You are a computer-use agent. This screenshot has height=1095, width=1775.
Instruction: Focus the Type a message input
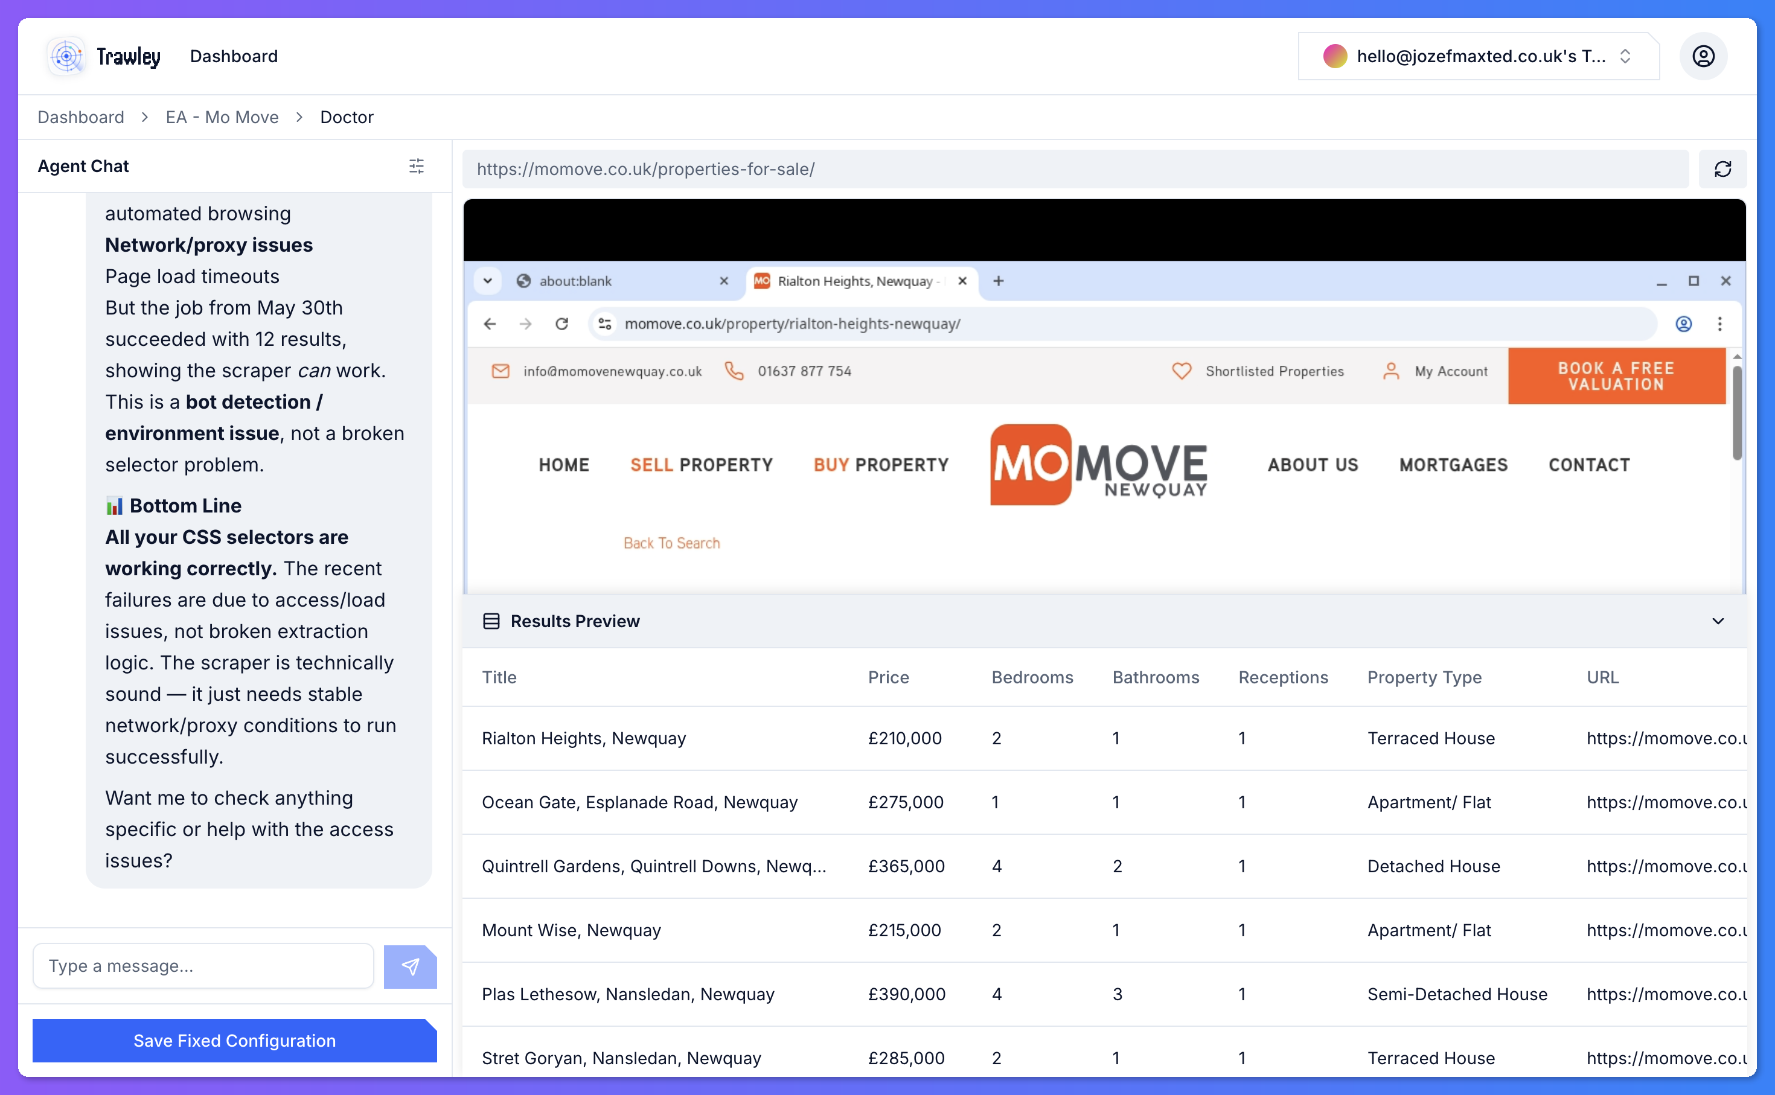click(203, 966)
